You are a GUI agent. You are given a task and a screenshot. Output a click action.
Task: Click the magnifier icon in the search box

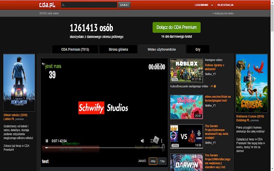63,5
